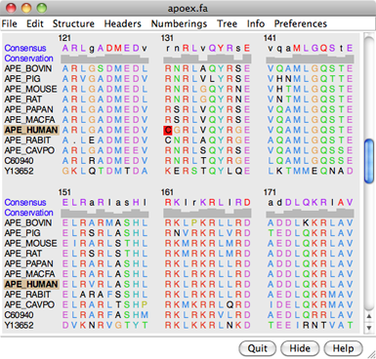The height and width of the screenshot is (359, 376).
Task: Open the Info menu
Action: pos(256,23)
